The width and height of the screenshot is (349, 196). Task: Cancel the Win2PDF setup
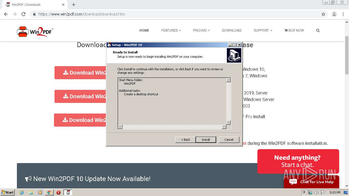click(229, 140)
